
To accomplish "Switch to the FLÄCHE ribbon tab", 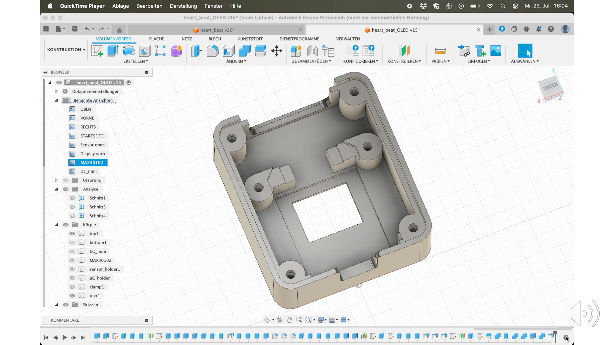I will 156,39.
